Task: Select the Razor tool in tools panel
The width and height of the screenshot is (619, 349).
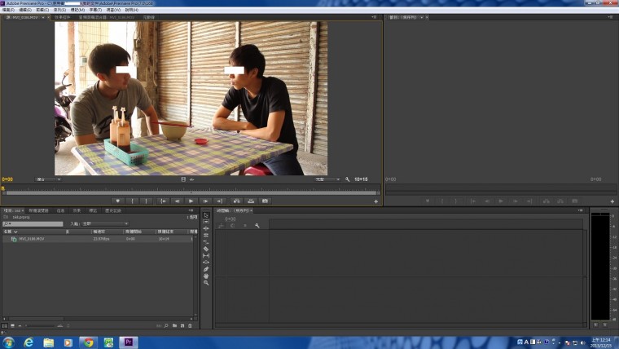Action: click(x=206, y=249)
